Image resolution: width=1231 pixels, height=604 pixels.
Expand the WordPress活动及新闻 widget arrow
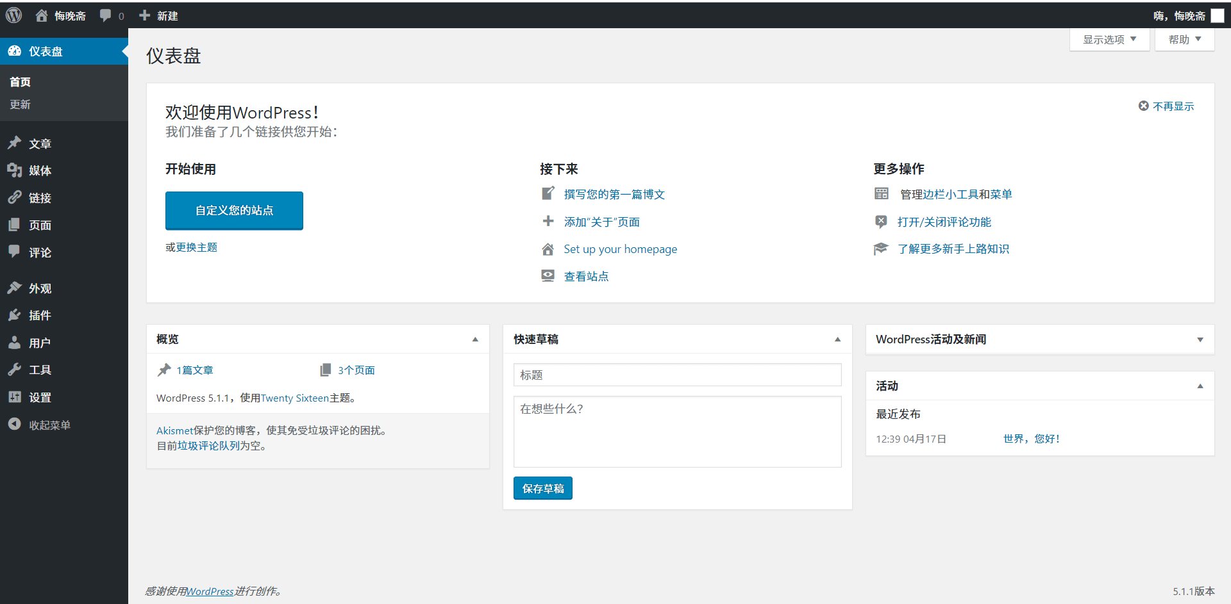[1200, 339]
